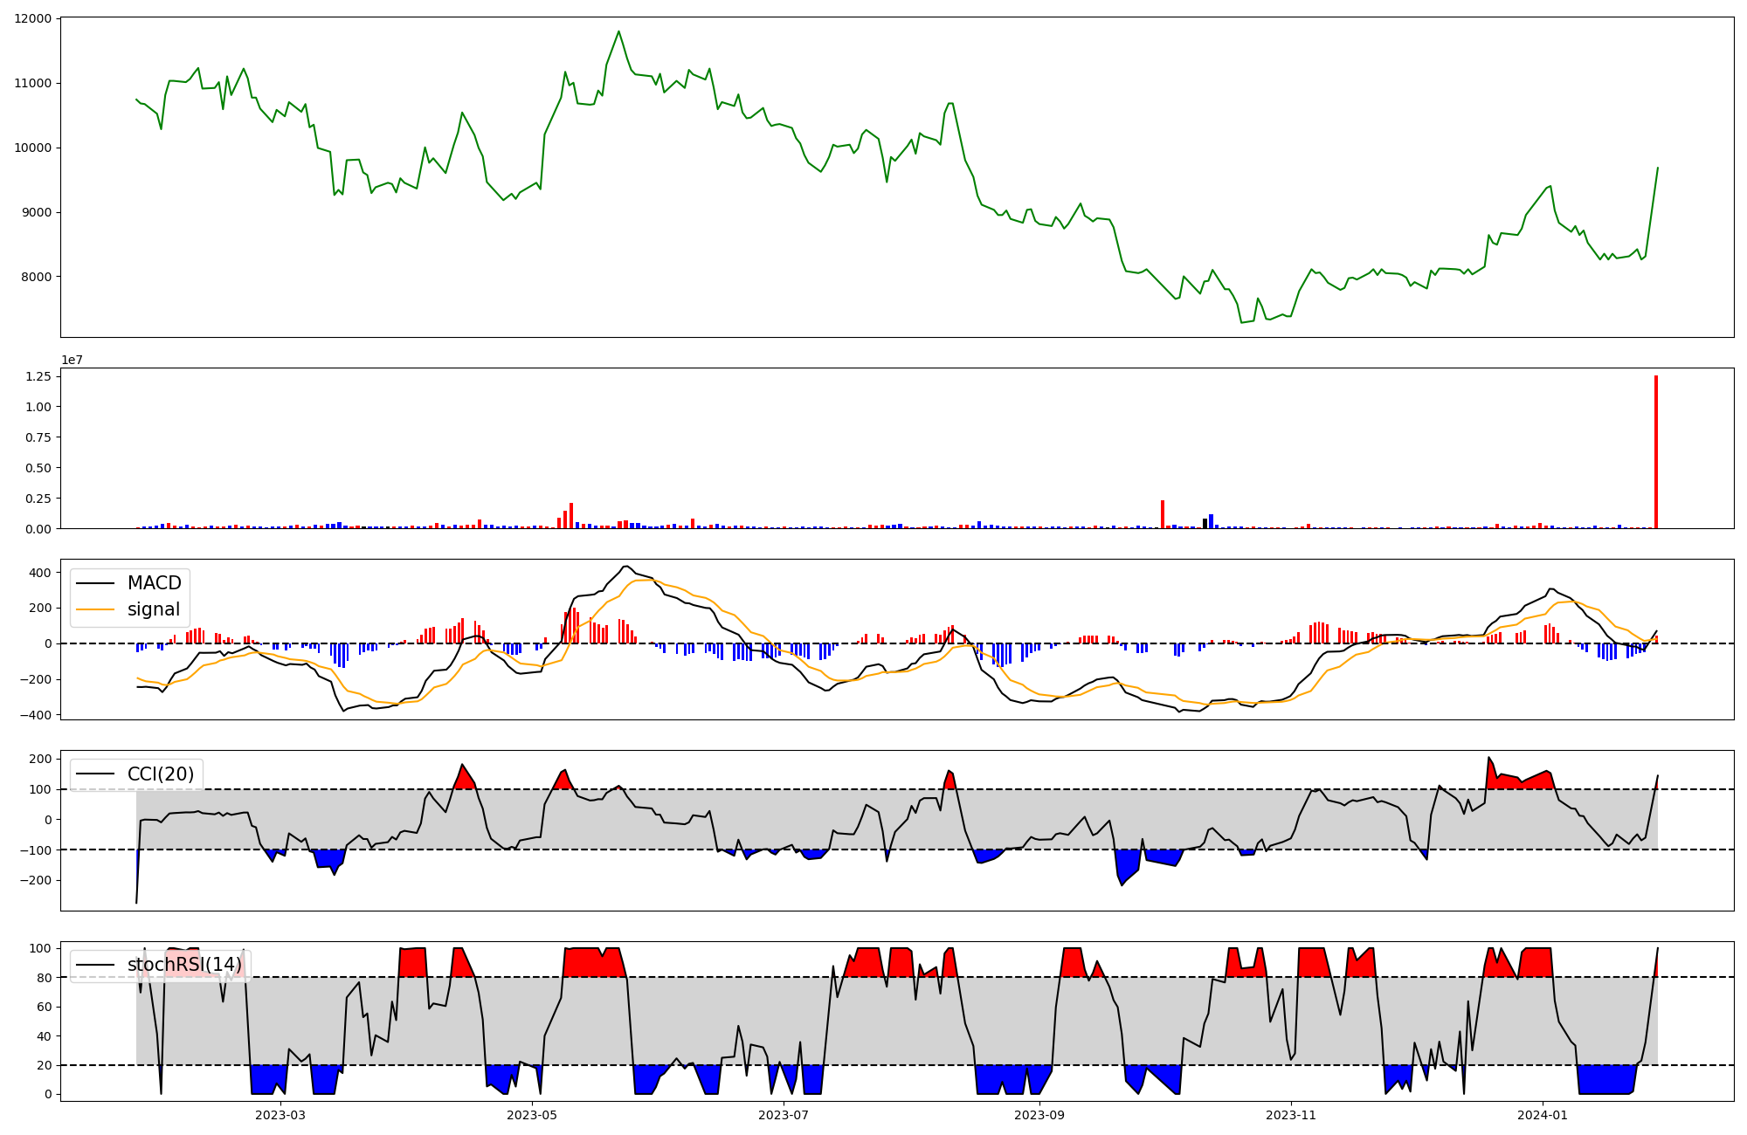This screenshot has height=1135, width=1747.
Task: Click the 2023-11 date tick label
Action: pos(1291,1115)
